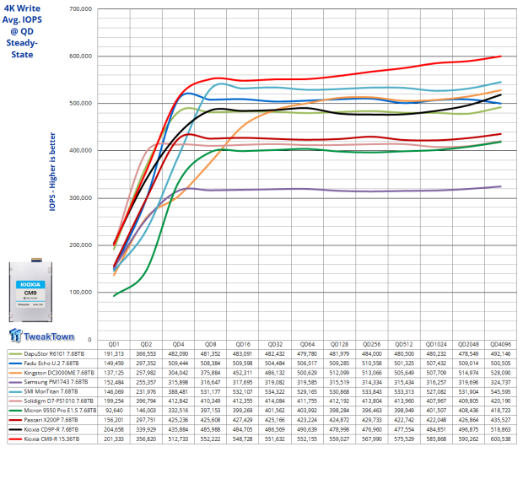
Task: Click the 600,000 y-axis label
Action: (x=81, y=57)
